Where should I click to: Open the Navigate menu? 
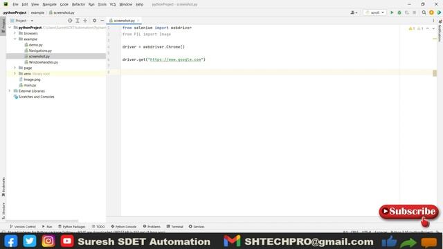(x=49, y=4)
